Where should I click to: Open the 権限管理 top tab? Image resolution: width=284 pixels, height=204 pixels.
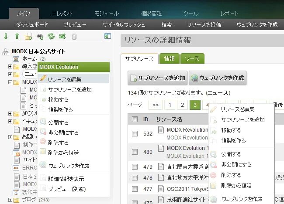pos(151,14)
